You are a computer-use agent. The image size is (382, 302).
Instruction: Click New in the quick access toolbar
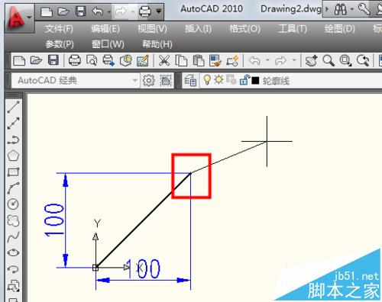pos(47,11)
